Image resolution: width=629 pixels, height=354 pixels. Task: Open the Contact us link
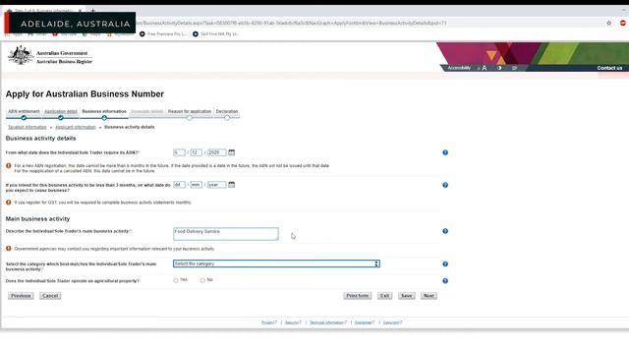click(x=609, y=68)
